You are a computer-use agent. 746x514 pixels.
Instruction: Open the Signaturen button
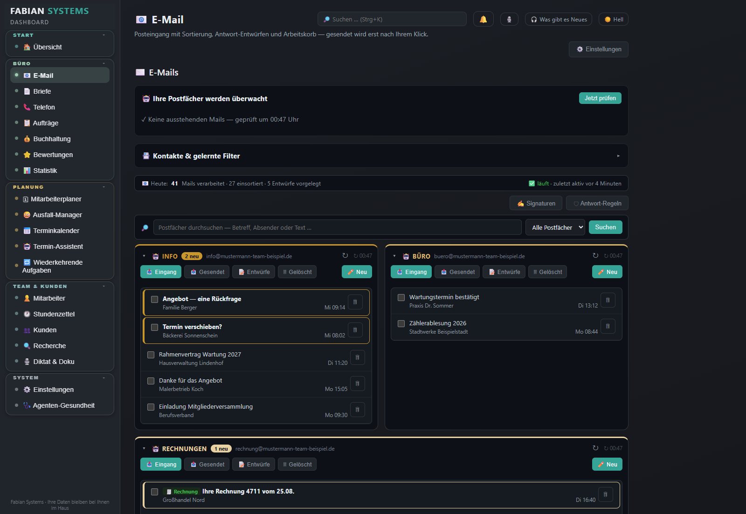click(536, 203)
